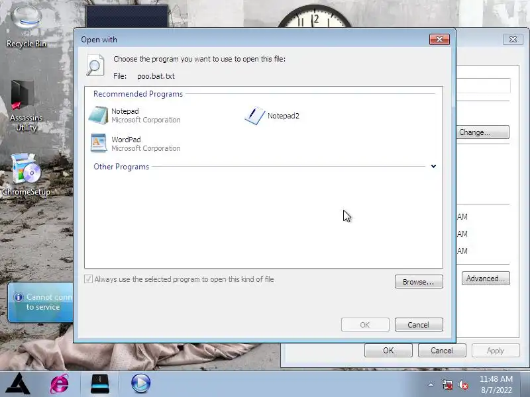Viewport: 530px width, 397px height.
Task: Close the Open with dialog via red X
Action: (x=439, y=39)
